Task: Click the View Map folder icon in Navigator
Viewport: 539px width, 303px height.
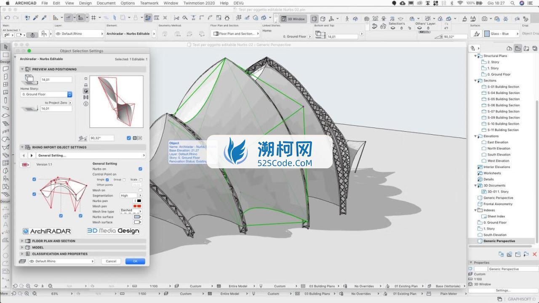Action: coord(518,48)
